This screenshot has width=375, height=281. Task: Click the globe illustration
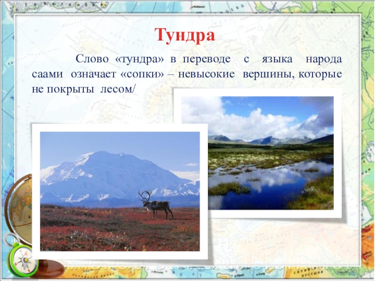[19, 210]
